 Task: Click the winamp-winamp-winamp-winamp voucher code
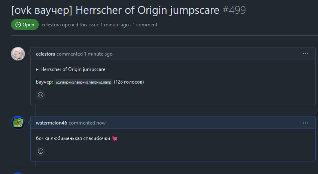[x=83, y=82]
